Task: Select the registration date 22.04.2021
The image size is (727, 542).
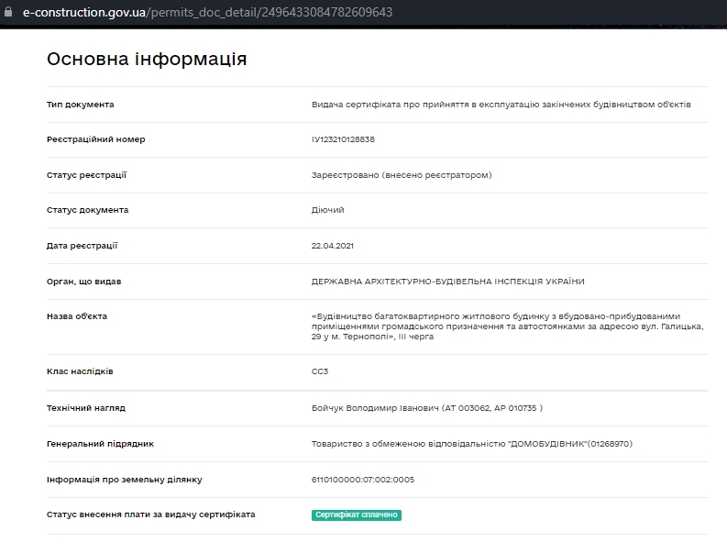Action: point(333,246)
